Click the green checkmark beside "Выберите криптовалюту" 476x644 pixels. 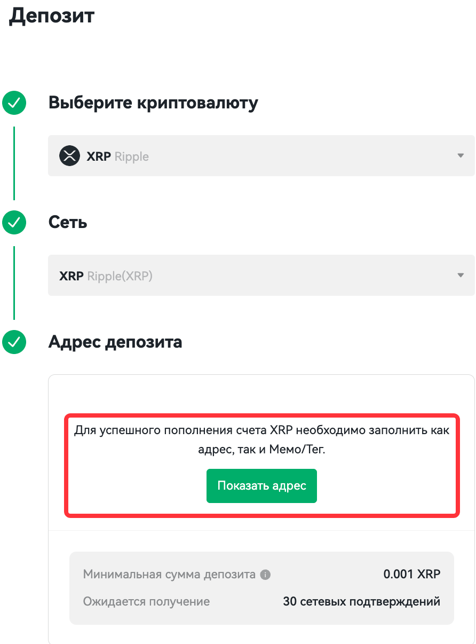point(14,103)
